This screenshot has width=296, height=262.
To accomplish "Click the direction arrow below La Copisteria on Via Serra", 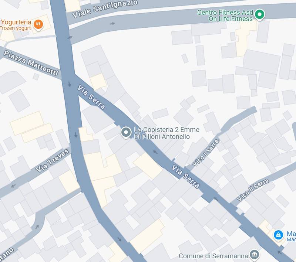I will coord(155,152).
